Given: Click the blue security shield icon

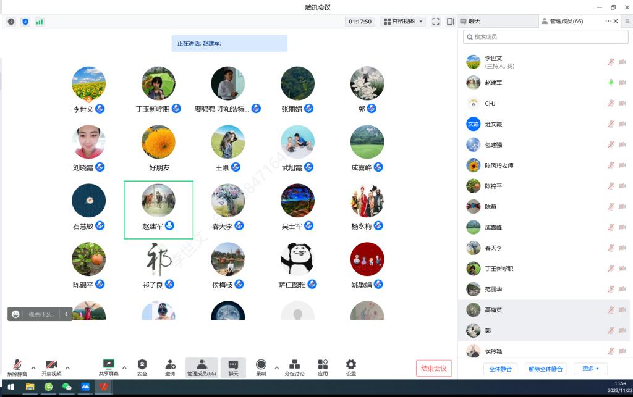Looking at the screenshot, I should point(25,22).
